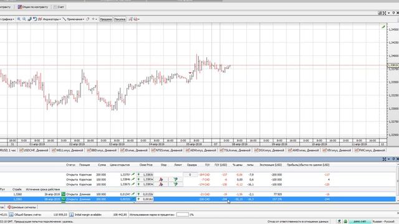Open the Ценовые сигналы tab
399x224 pixels.
tap(21, 207)
